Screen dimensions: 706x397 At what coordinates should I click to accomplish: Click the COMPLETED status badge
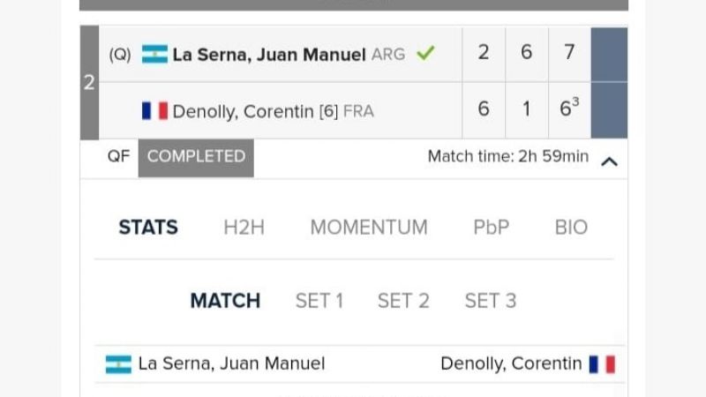pos(196,157)
